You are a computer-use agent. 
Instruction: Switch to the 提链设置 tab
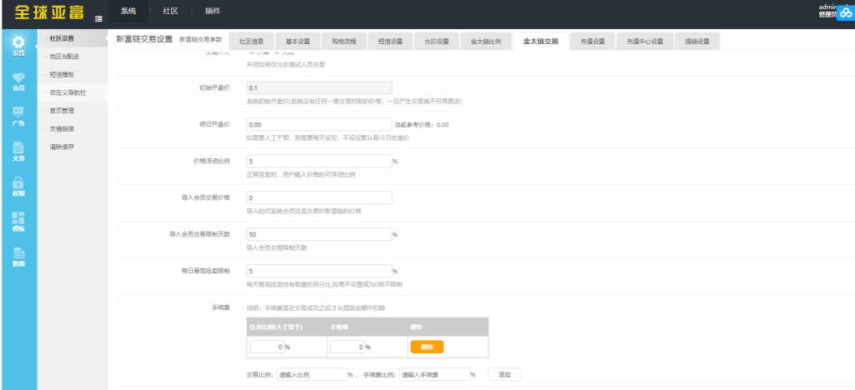point(697,42)
